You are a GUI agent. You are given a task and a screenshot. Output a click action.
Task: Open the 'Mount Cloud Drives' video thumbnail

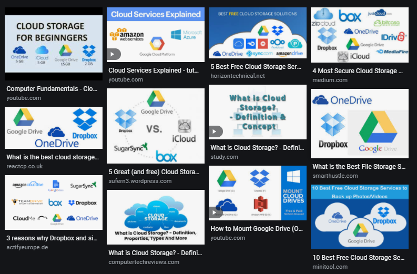pos(258,193)
